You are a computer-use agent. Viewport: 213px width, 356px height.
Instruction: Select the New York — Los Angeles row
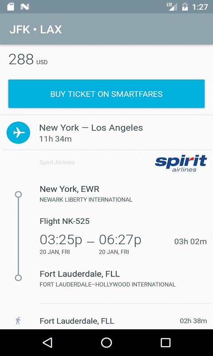tap(106, 133)
